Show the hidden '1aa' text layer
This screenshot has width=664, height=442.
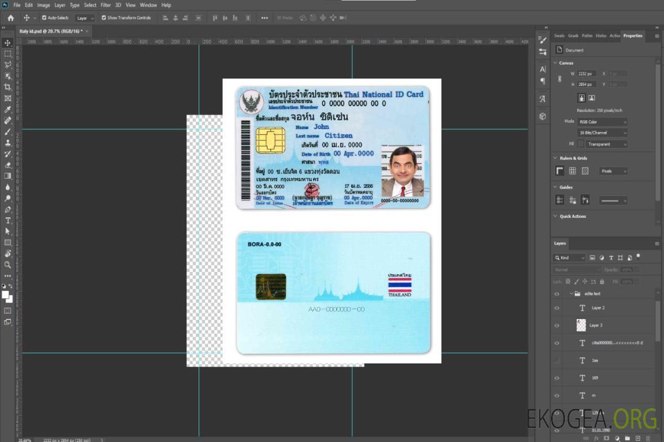(557, 360)
